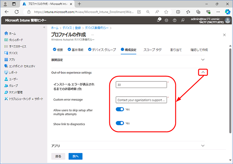
Task: Open the help question mark icon
Action: tap(175, 20)
